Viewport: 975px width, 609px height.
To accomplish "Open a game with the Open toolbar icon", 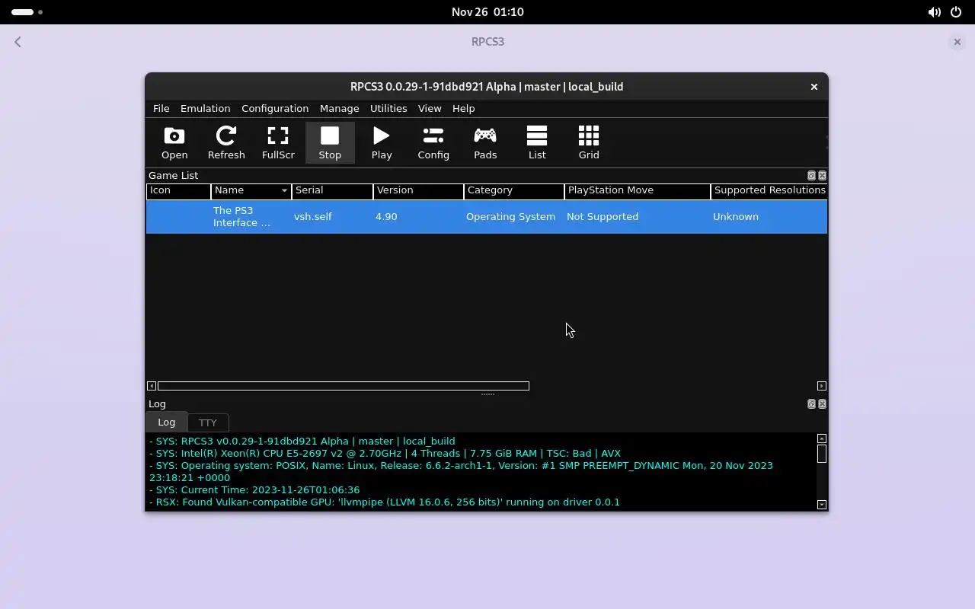I will [x=174, y=142].
